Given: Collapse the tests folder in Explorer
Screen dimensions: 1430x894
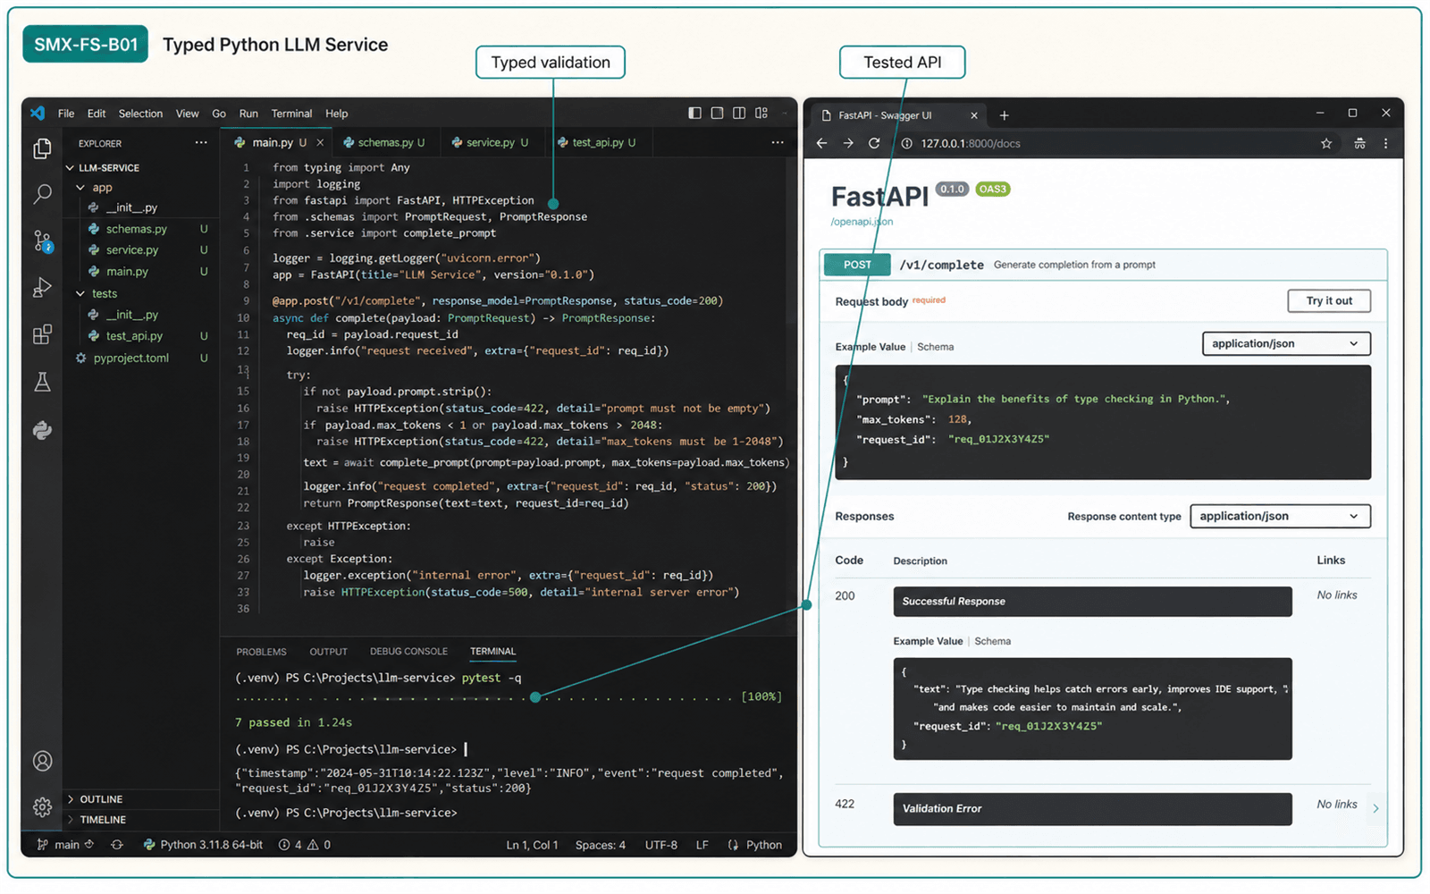Looking at the screenshot, I should (97, 293).
